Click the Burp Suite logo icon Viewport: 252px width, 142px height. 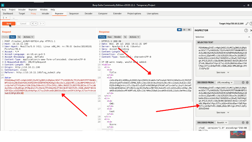3,5
